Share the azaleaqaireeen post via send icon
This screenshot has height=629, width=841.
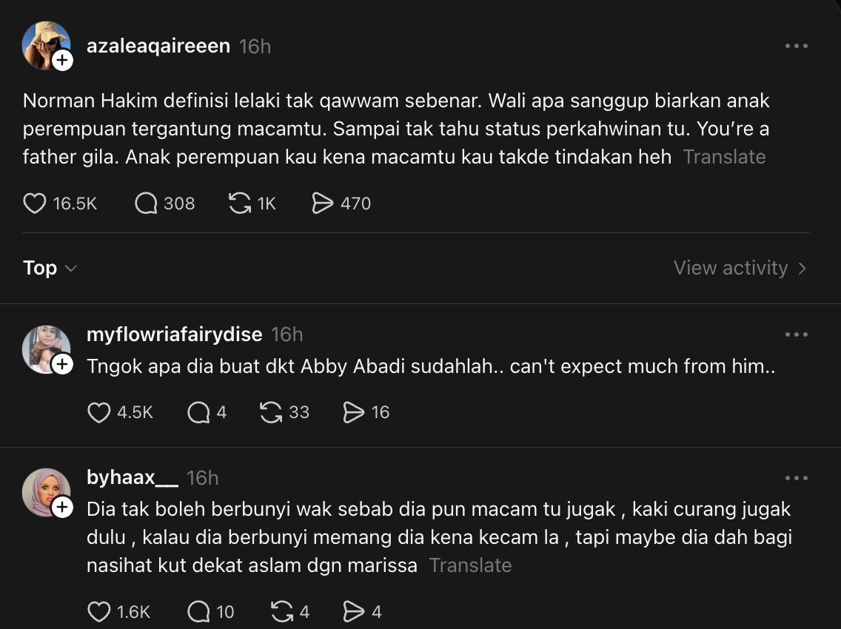point(323,203)
